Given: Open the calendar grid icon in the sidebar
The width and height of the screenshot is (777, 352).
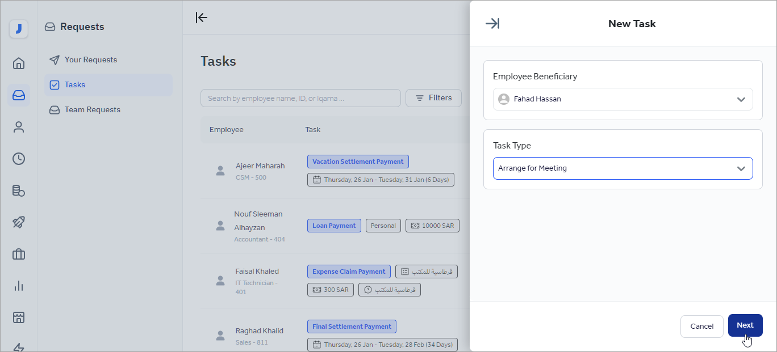Looking at the screenshot, I should coord(19,317).
